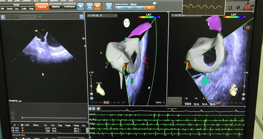The width and height of the screenshot is (263, 139).
Task: Adjust the middle viewer zoom slider handle
Action: (91, 86)
